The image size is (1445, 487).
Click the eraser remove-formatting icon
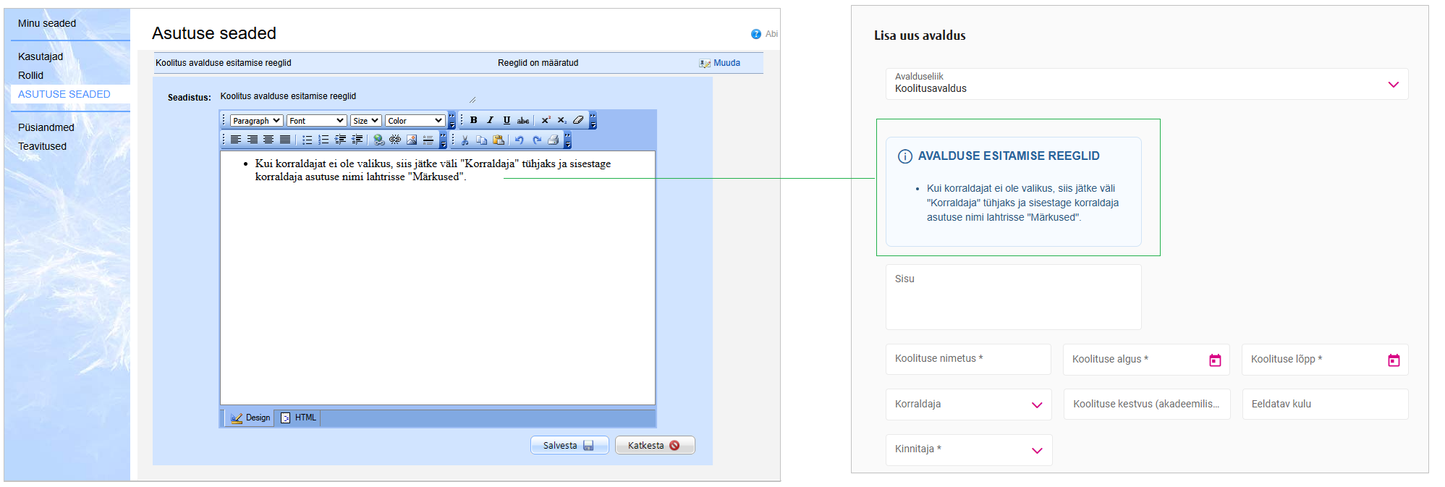578,120
